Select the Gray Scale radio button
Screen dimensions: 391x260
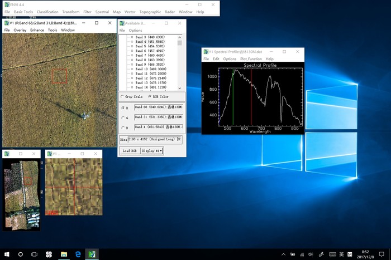[x=123, y=97]
